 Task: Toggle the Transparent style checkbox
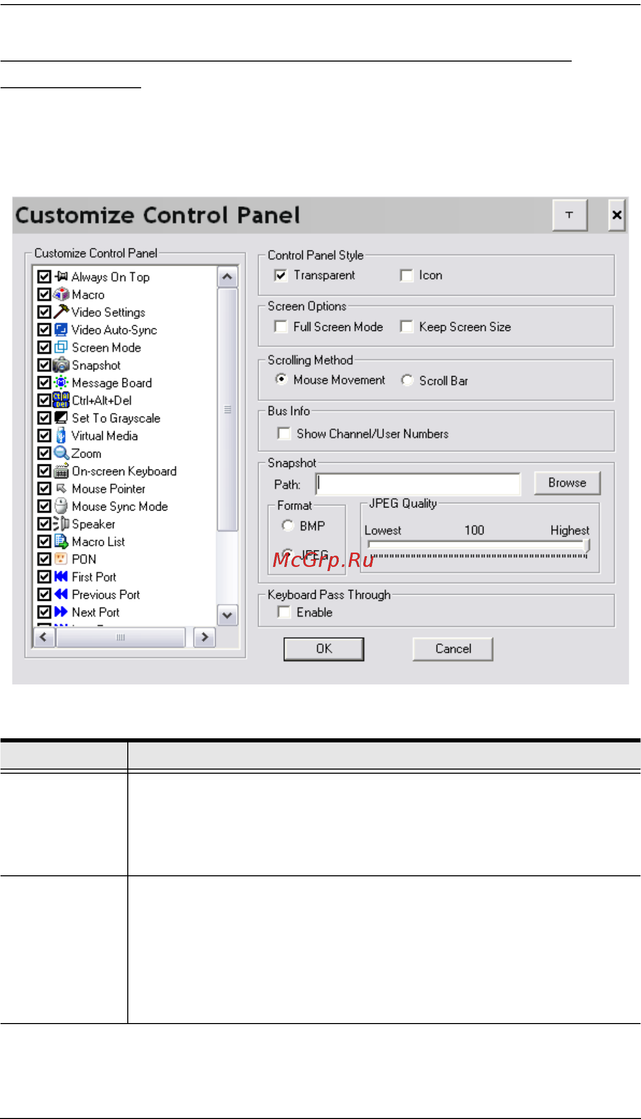(281, 276)
